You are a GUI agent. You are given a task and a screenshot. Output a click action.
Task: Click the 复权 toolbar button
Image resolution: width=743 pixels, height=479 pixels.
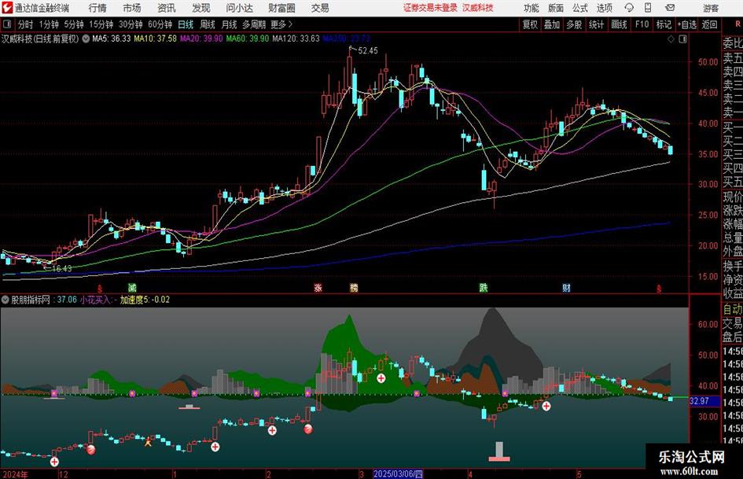(x=530, y=24)
